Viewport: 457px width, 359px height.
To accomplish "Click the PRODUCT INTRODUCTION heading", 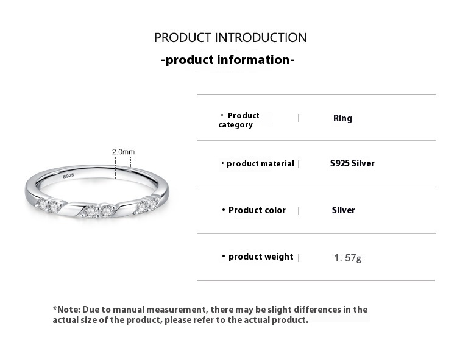I will point(230,38).
